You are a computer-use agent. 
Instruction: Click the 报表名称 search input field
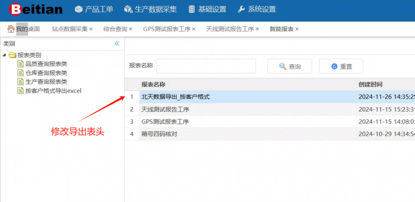(206, 66)
